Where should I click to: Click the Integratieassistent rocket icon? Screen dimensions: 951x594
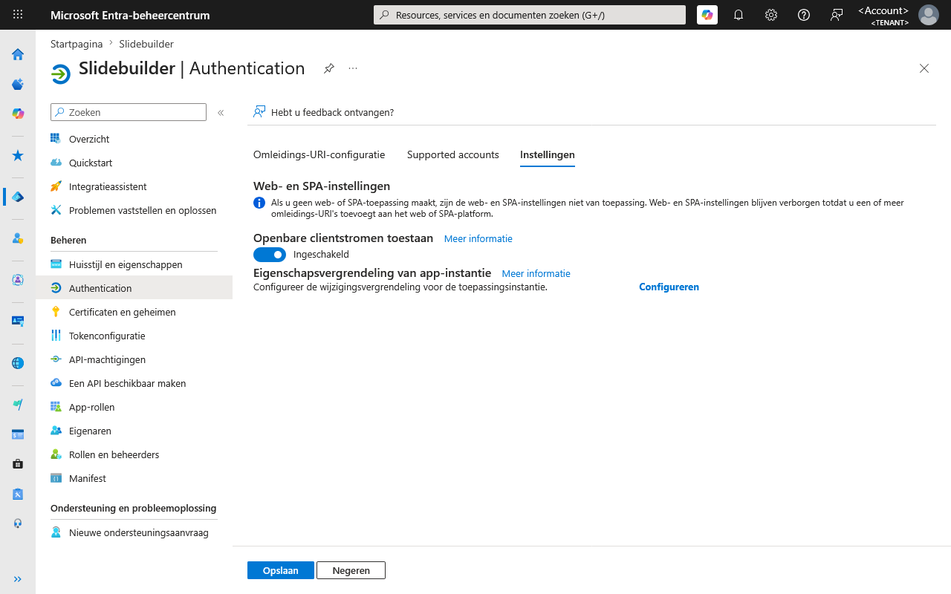pos(56,186)
